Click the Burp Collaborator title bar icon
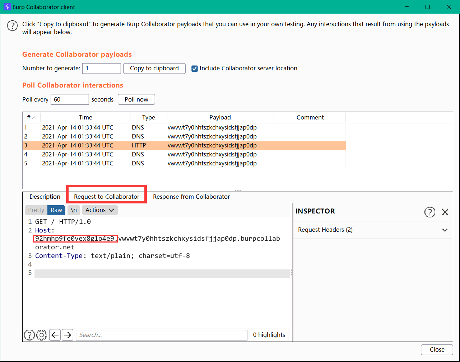Viewport: 460px width, 362px height. (7, 7)
